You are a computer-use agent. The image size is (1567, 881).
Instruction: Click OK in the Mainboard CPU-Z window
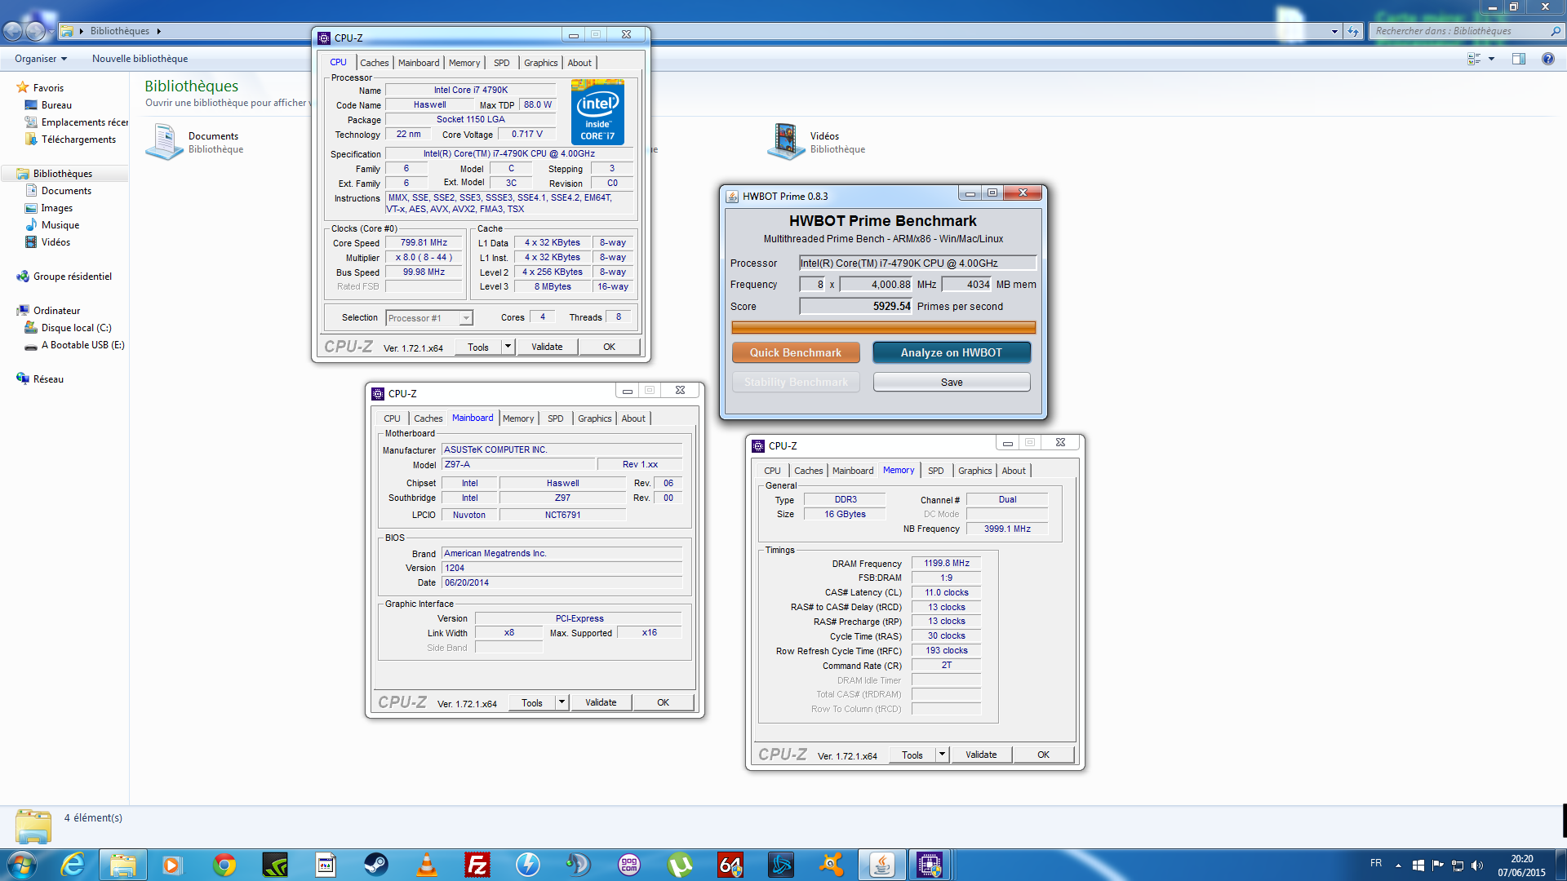tap(664, 702)
